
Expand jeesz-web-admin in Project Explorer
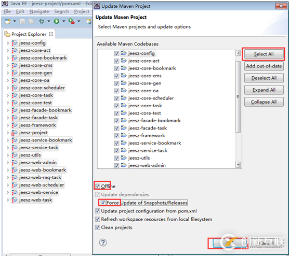8,163
